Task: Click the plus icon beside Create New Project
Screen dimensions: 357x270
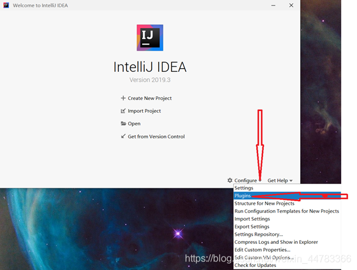Action: (123, 98)
